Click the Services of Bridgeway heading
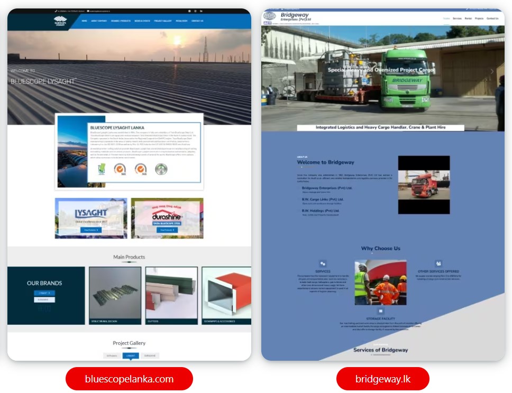512x393 pixels. coord(381,350)
